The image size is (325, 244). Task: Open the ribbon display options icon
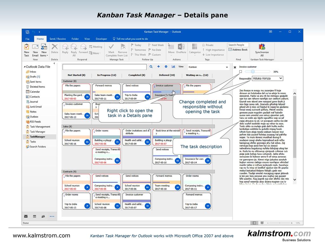click(x=270, y=32)
